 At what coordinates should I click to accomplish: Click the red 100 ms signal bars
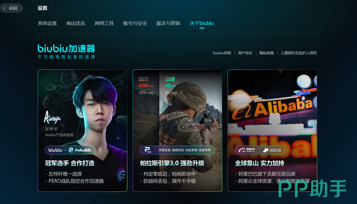click(x=143, y=79)
